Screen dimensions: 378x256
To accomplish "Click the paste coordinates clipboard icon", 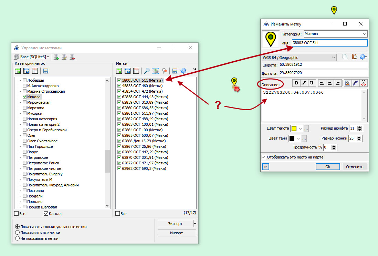I will [354, 57].
